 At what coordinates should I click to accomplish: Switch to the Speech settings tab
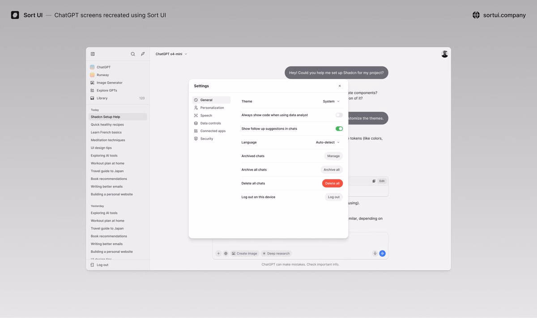point(211,116)
